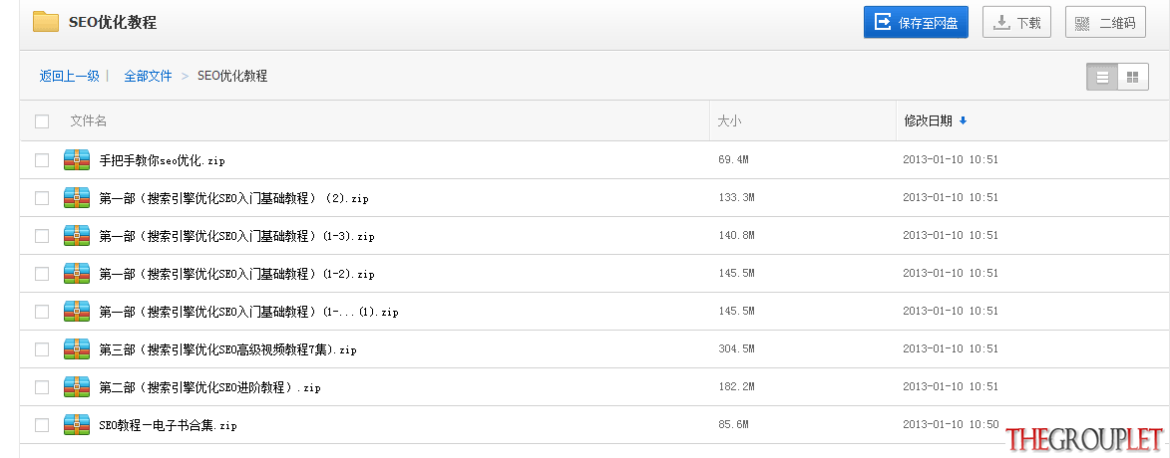Click the 下载 button
The image size is (1170, 458).
click(x=1016, y=22)
